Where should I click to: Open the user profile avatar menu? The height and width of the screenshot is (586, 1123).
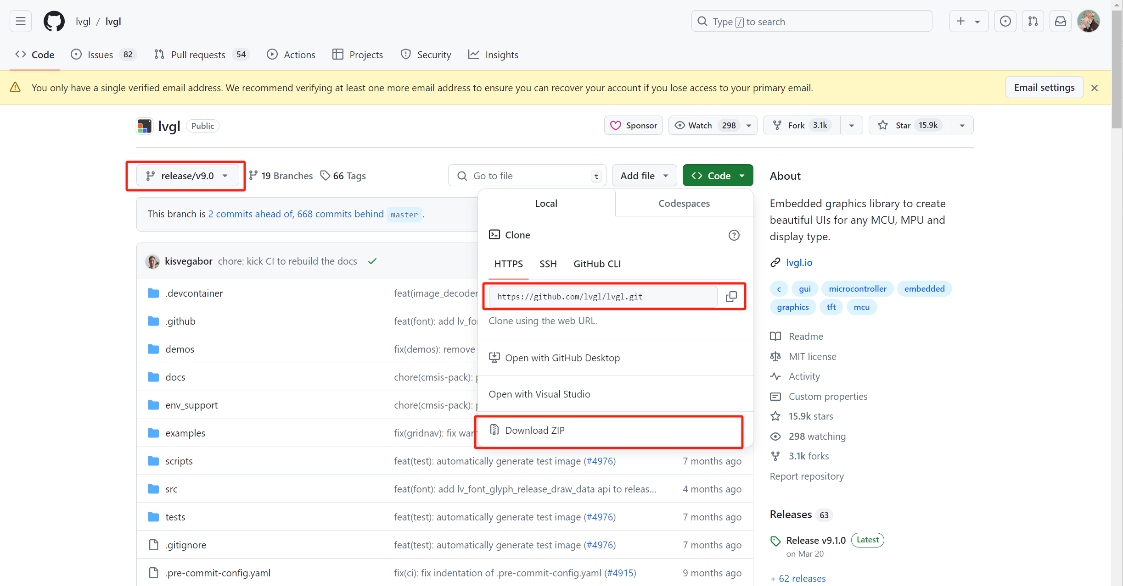(1088, 21)
